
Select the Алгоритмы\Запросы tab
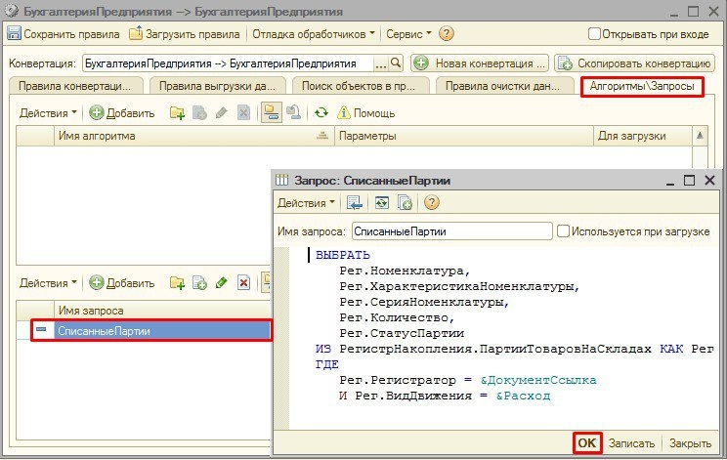[x=642, y=87]
